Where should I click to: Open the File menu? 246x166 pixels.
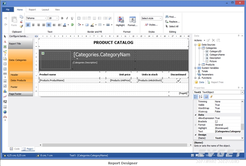tap(8, 10)
